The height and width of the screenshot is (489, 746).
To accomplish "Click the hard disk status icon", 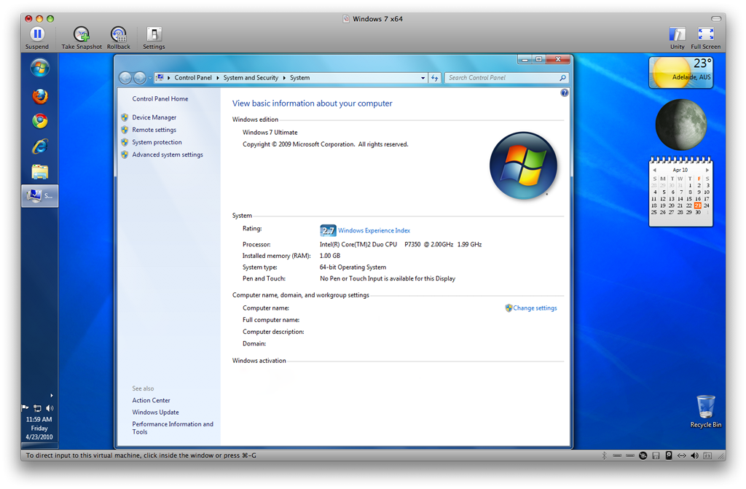I will click(669, 455).
